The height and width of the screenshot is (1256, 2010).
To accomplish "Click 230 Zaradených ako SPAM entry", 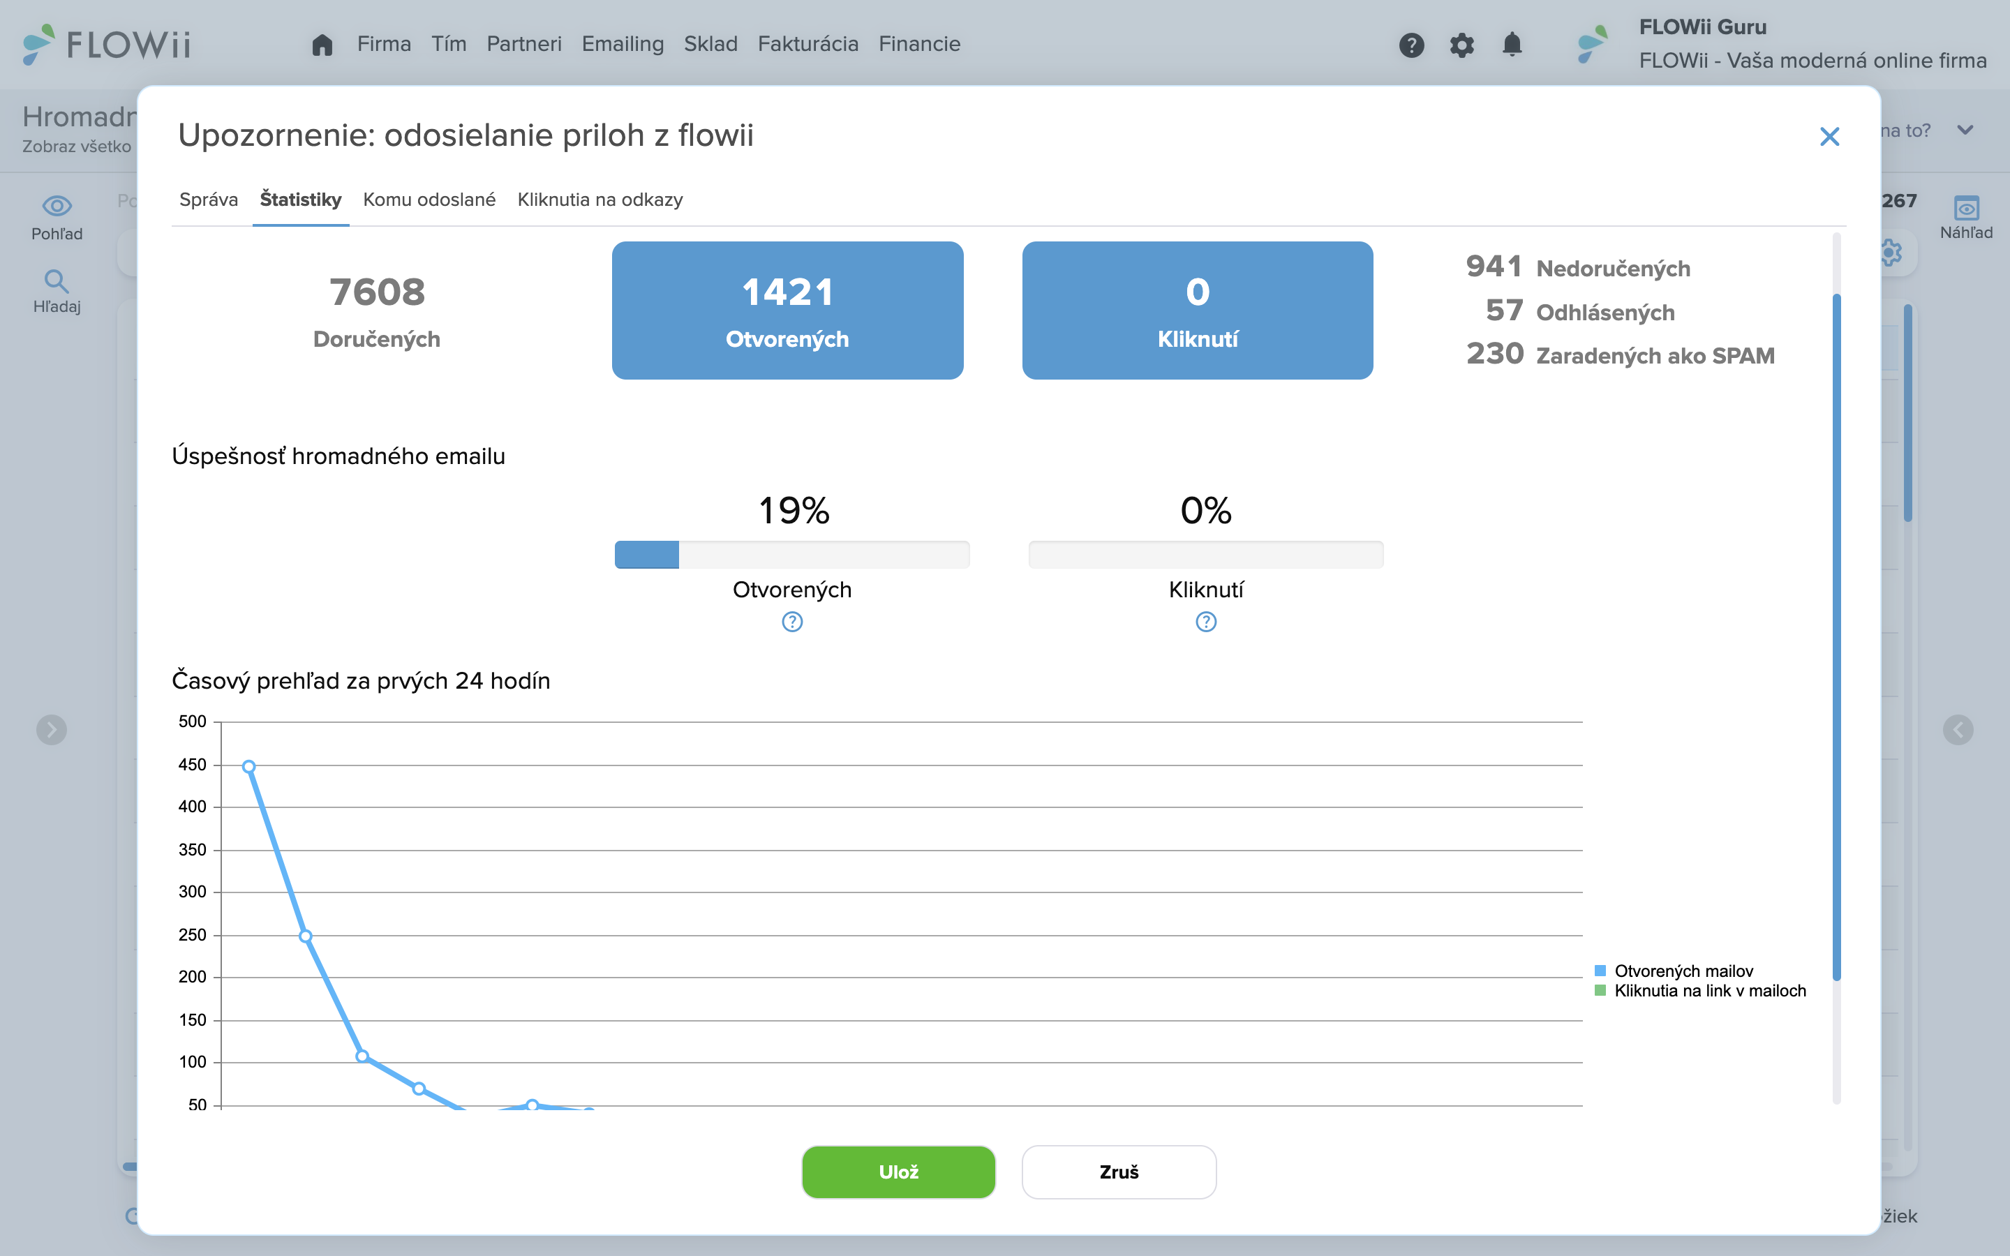I will [x=1621, y=354].
